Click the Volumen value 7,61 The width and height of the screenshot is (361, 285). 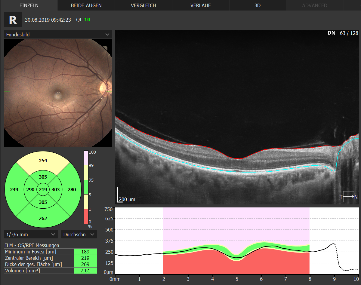pos(85,271)
